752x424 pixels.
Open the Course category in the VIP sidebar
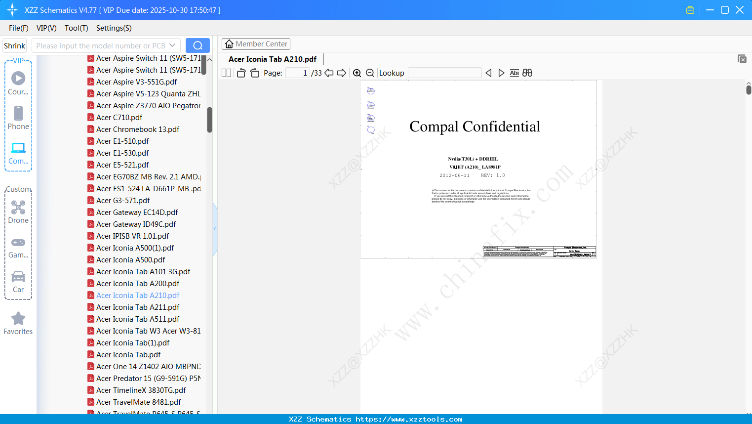(x=18, y=84)
